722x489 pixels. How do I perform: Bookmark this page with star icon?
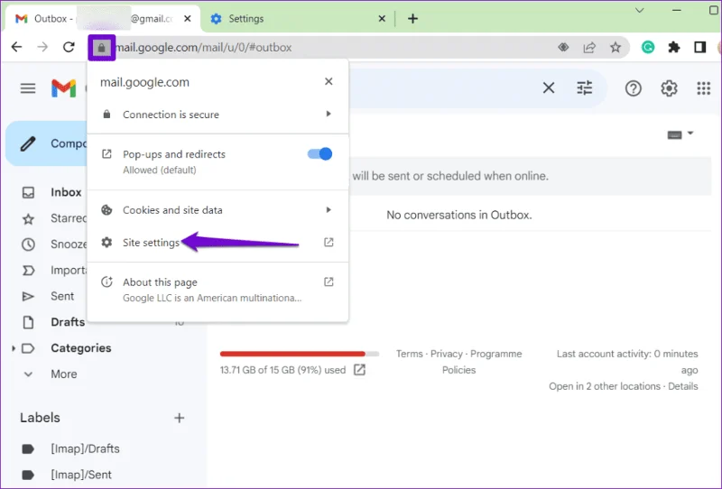pyautogui.click(x=616, y=47)
